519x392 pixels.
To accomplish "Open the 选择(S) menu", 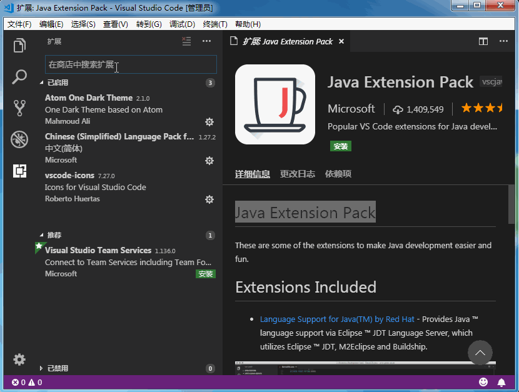I will pyautogui.click(x=83, y=24).
